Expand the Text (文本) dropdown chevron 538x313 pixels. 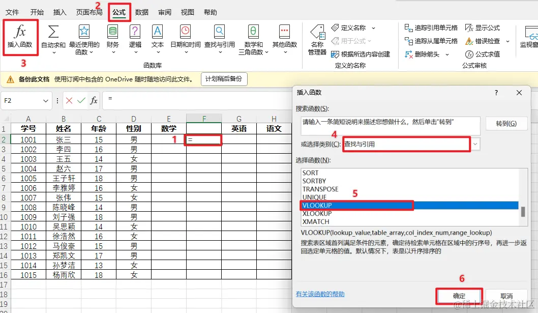(158, 52)
